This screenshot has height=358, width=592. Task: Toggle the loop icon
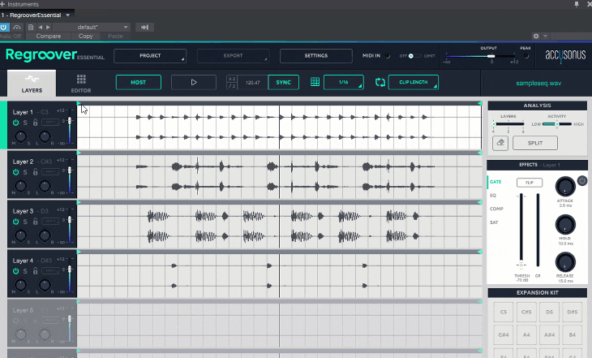380,82
